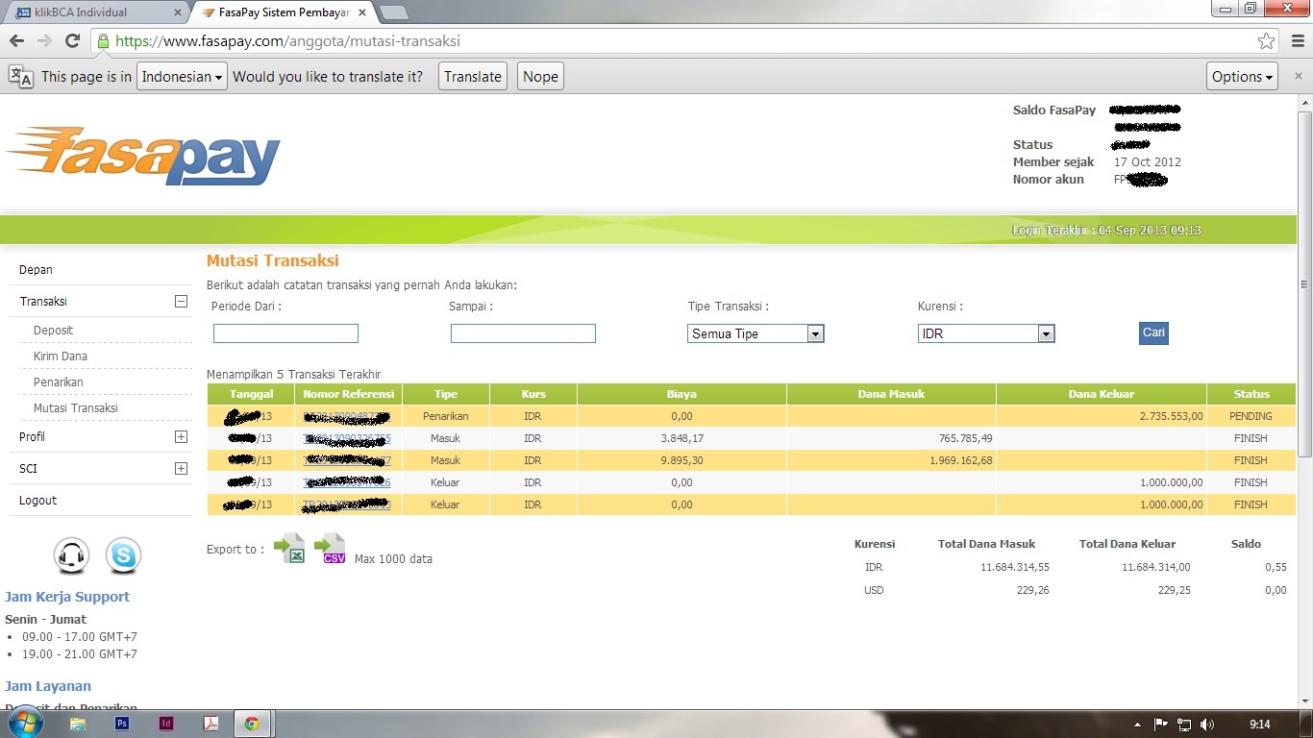Click the Translate button
1313x738 pixels.
[472, 77]
